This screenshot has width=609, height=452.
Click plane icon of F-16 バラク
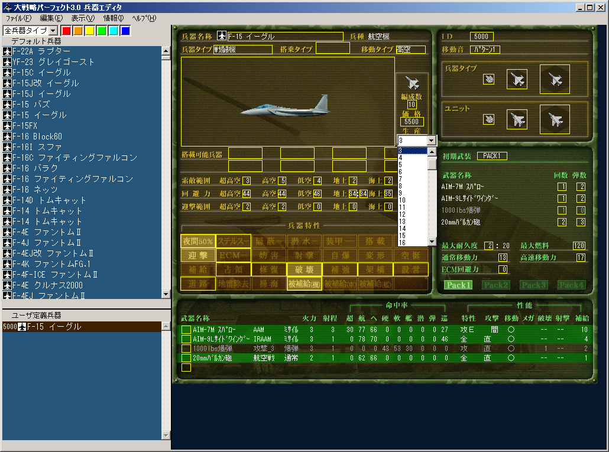pos(7,168)
